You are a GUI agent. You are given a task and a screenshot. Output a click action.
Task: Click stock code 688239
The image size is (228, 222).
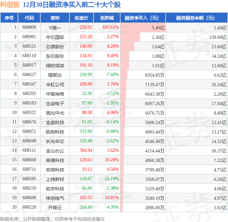(29, 188)
